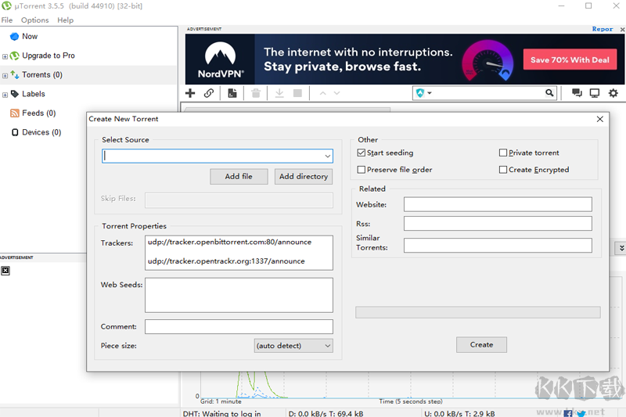Click the Move down queue arrow

click(336, 93)
